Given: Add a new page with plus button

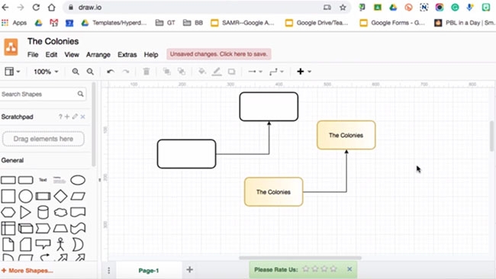Looking at the screenshot, I should 189,270.
